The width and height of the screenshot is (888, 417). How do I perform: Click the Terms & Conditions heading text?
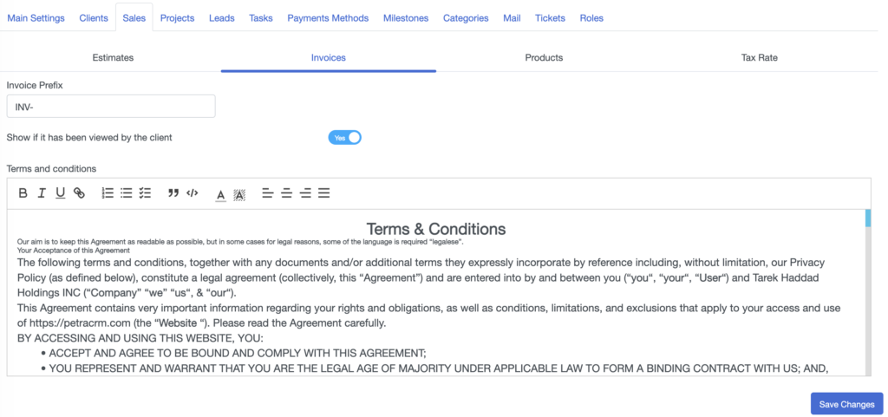click(x=436, y=229)
